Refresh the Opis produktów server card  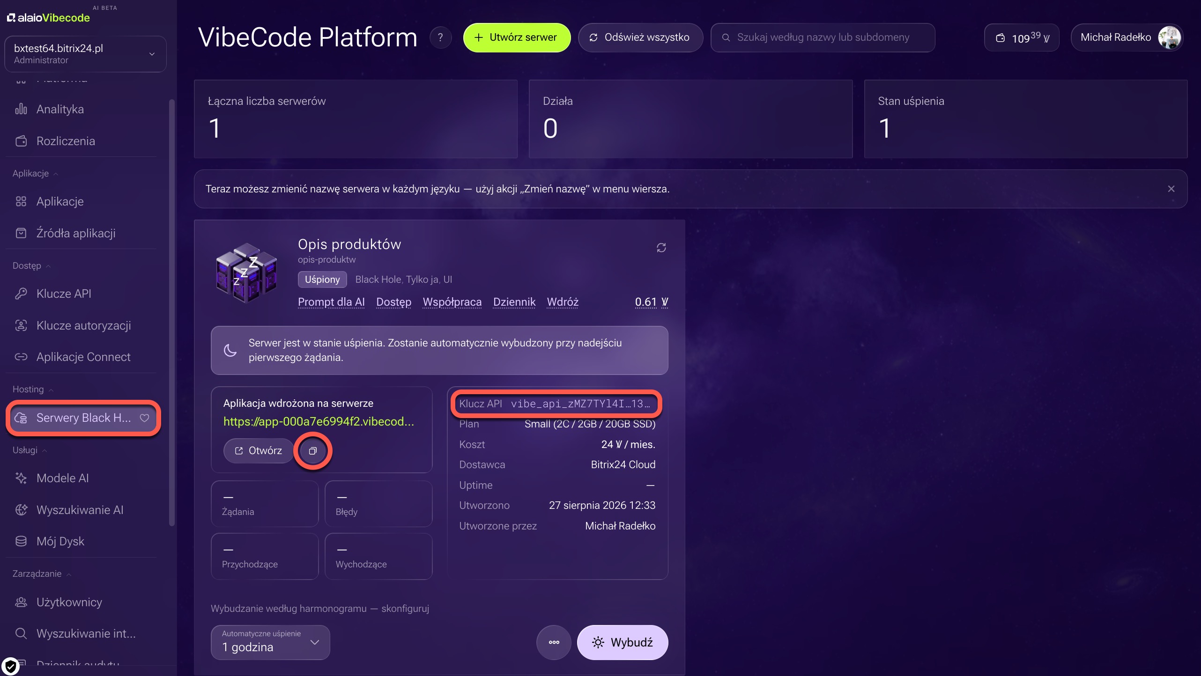point(661,248)
